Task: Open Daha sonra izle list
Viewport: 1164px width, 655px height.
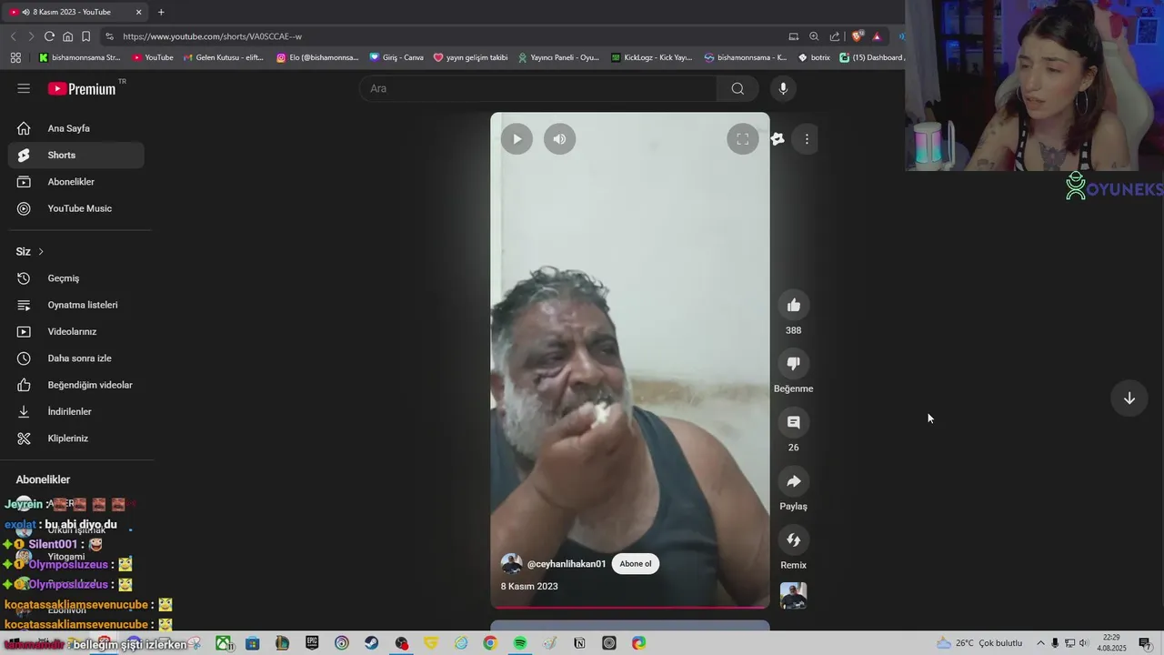Action: tap(76, 358)
